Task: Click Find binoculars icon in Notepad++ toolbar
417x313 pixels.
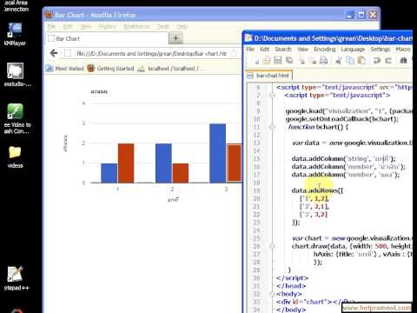Action: pyautogui.click(x=403, y=60)
